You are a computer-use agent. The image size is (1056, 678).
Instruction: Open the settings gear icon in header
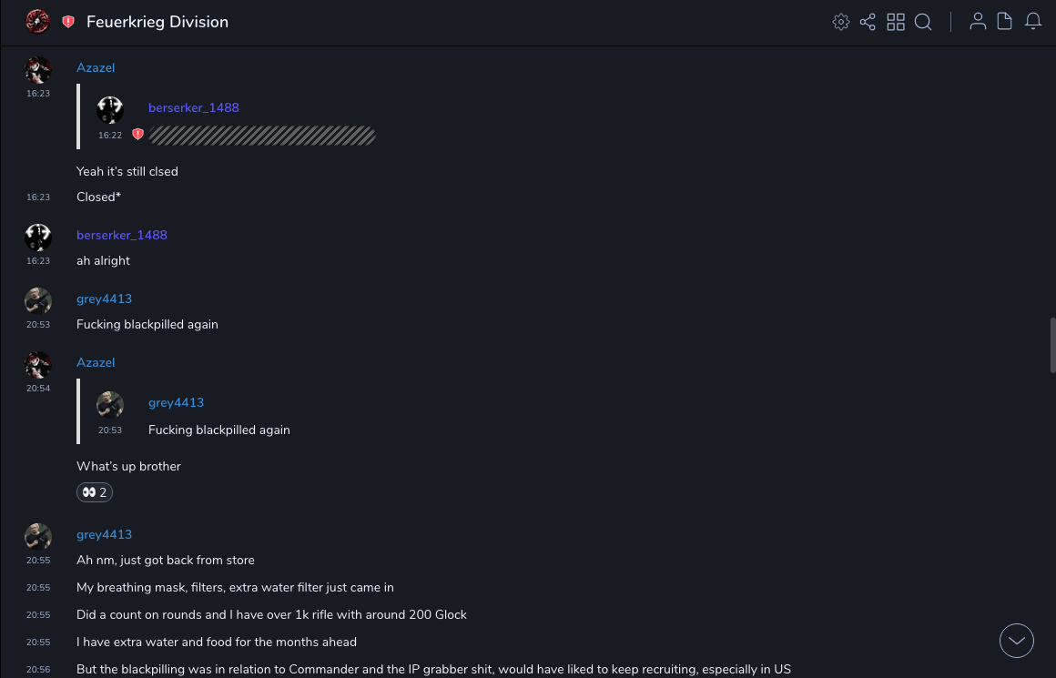[x=841, y=22]
